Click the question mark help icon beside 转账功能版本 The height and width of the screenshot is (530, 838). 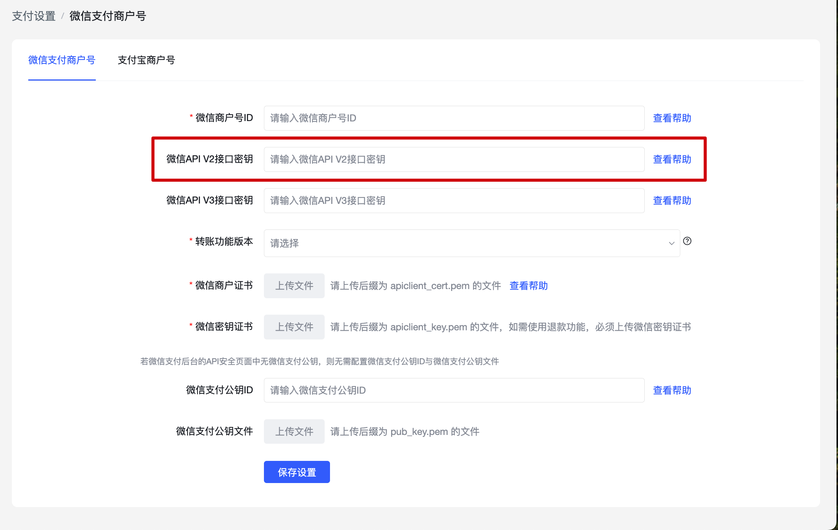(687, 241)
